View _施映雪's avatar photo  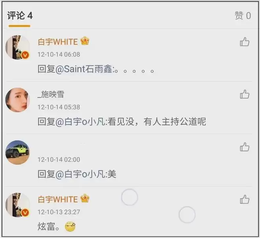(x=18, y=100)
